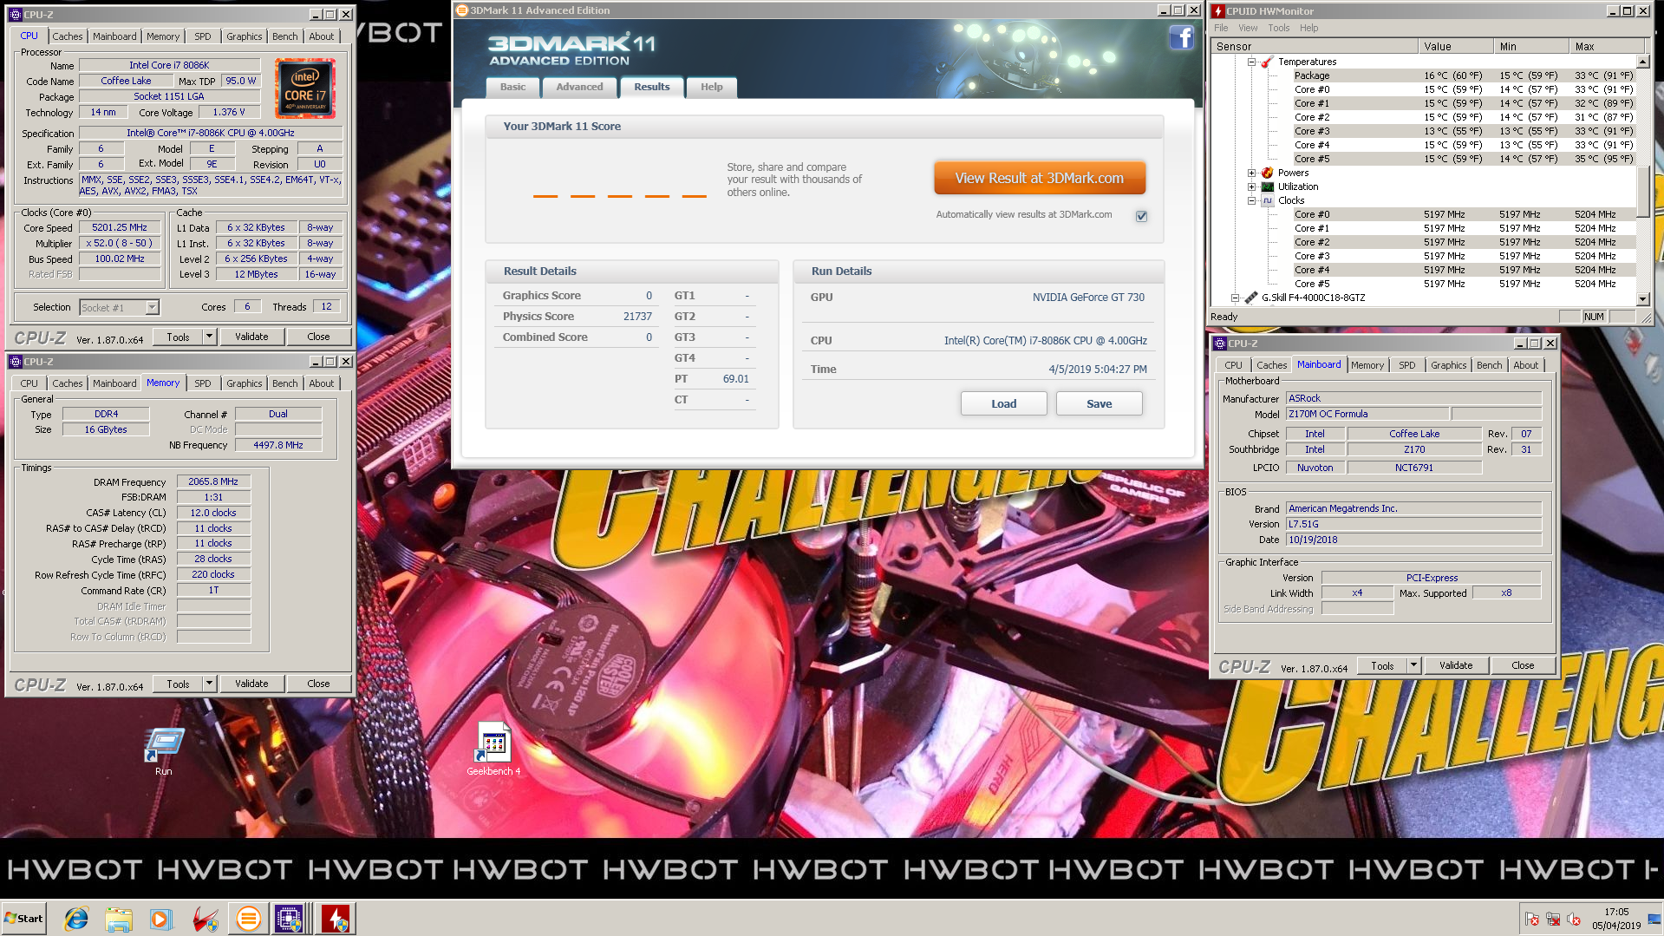Click the HWMonitor vertical scrollbar thumb
The image size is (1664, 936).
[x=1642, y=191]
